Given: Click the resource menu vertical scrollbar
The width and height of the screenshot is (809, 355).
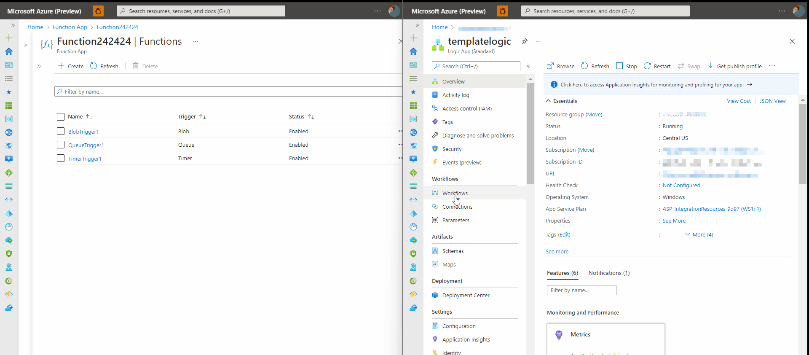Looking at the screenshot, I should (x=530, y=134).
